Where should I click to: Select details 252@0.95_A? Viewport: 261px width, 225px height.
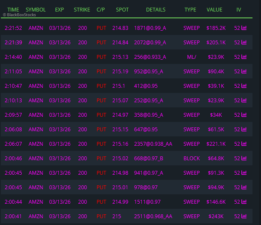pyautogui.click(x=149, y=101)
